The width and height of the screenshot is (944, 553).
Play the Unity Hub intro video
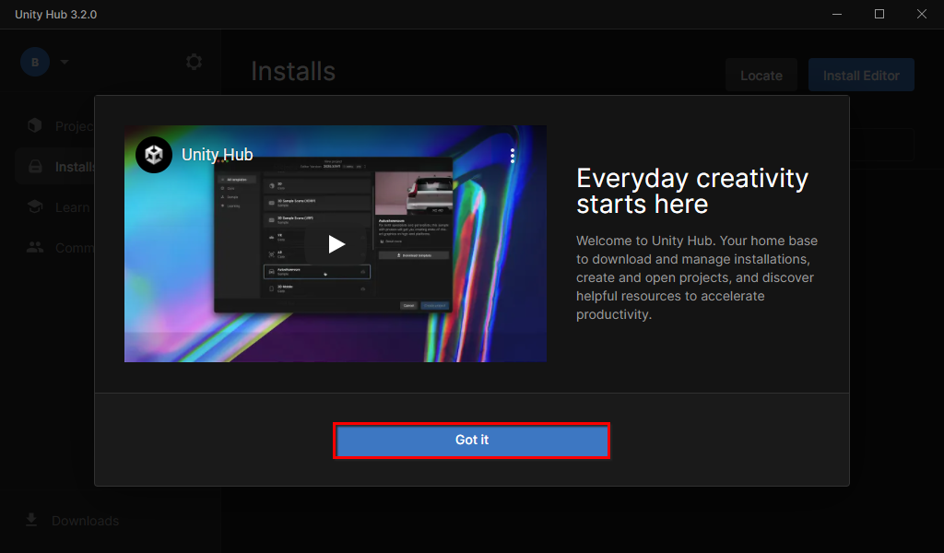[336, 243]
